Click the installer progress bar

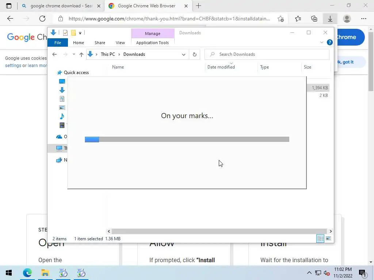point(187,139)
